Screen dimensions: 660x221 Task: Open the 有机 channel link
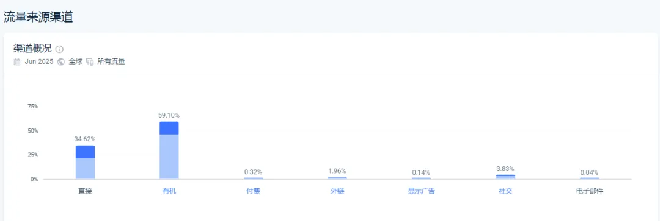[x=169, y=191]
